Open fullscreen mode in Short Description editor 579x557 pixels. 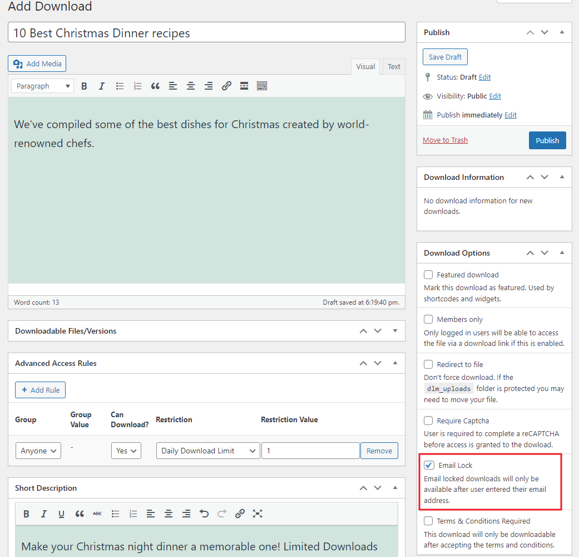click(x=258, y=514)
